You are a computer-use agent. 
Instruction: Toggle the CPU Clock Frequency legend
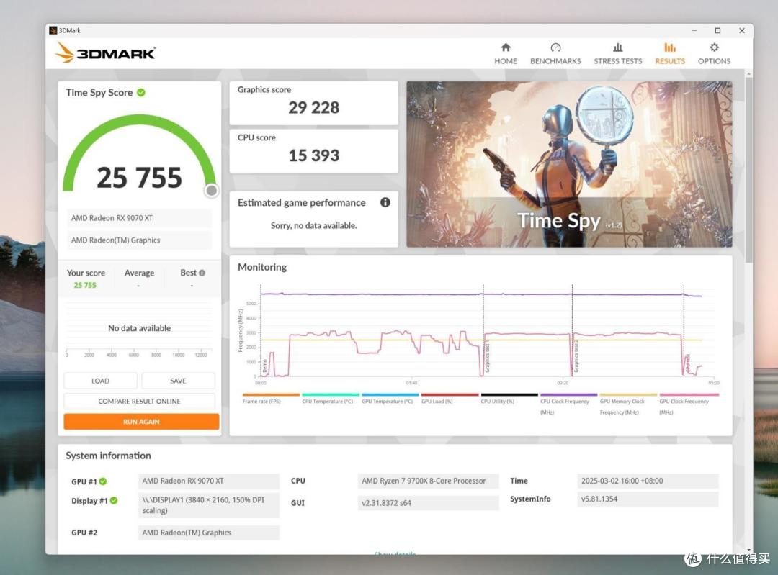point(568,404)
